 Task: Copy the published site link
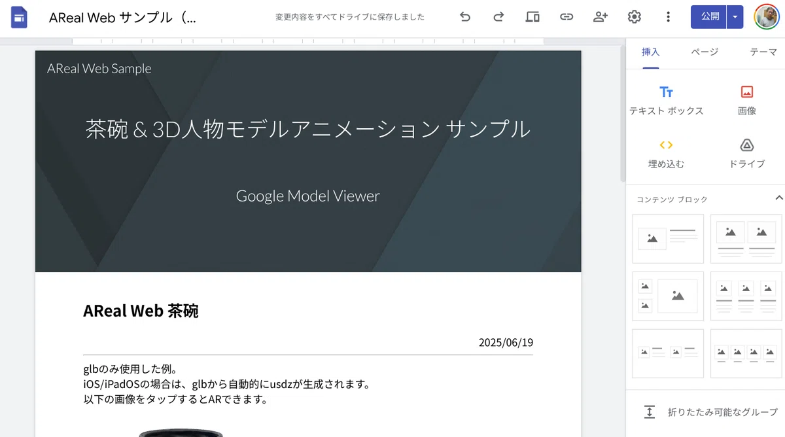pyautogui.click(x=567, y=17)
